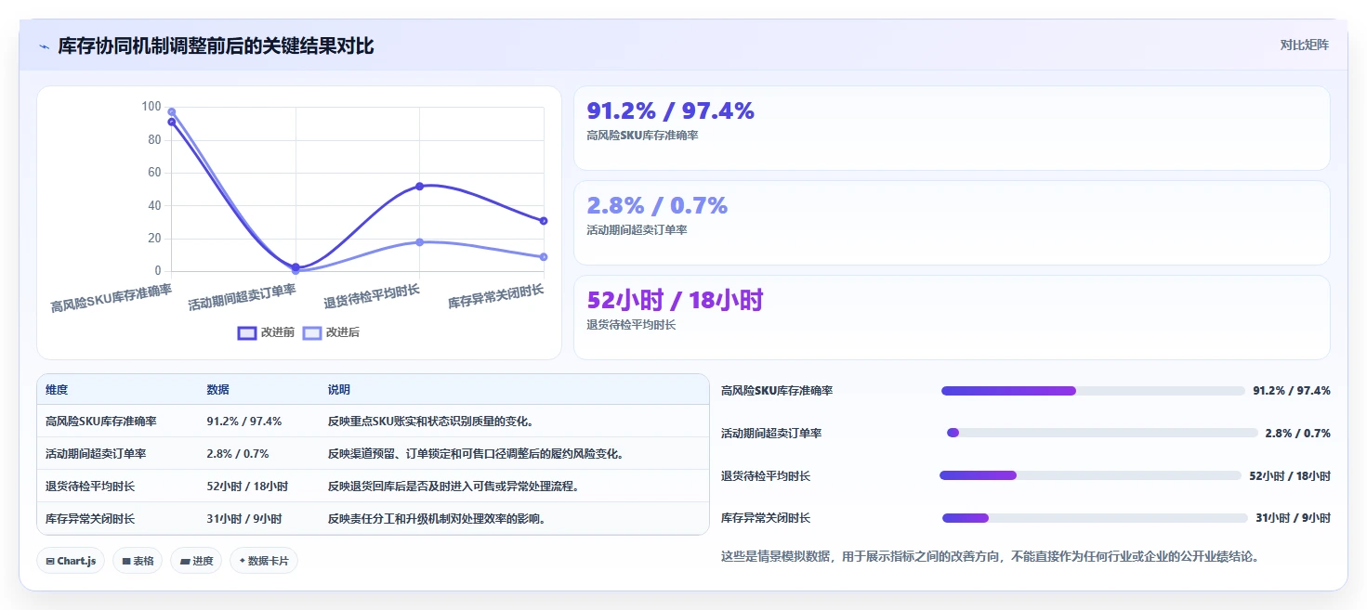Select the 91.2% / 97.4% data card
This screenshot has height=610, width=1367.
pyautogui.click(x=952, y=128)
